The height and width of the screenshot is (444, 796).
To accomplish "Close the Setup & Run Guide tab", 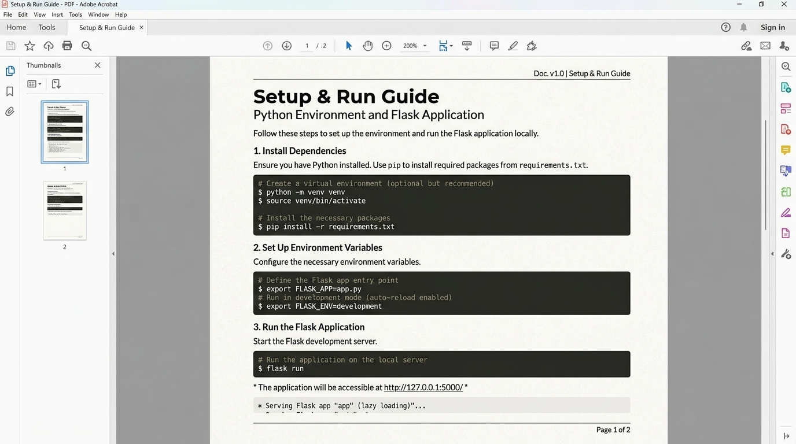I will click(x=141, y=27).
